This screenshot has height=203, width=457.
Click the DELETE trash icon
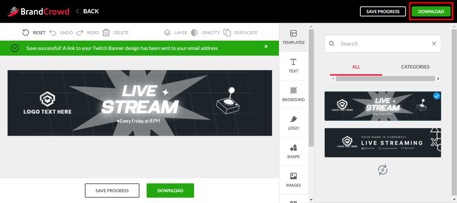tap(106, 32)
